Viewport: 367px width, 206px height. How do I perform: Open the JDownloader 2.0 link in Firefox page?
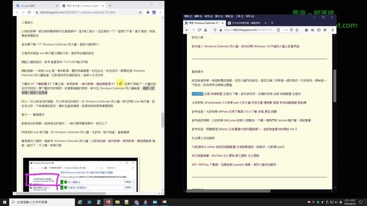tap(249, 102)
